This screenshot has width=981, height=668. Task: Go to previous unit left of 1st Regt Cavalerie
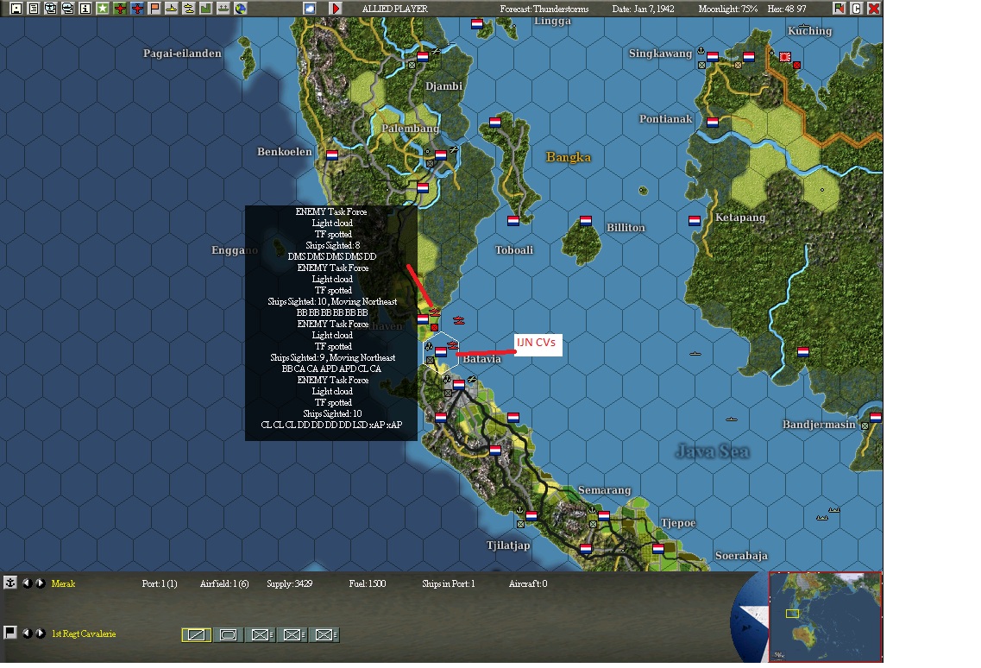coord(27,633)
